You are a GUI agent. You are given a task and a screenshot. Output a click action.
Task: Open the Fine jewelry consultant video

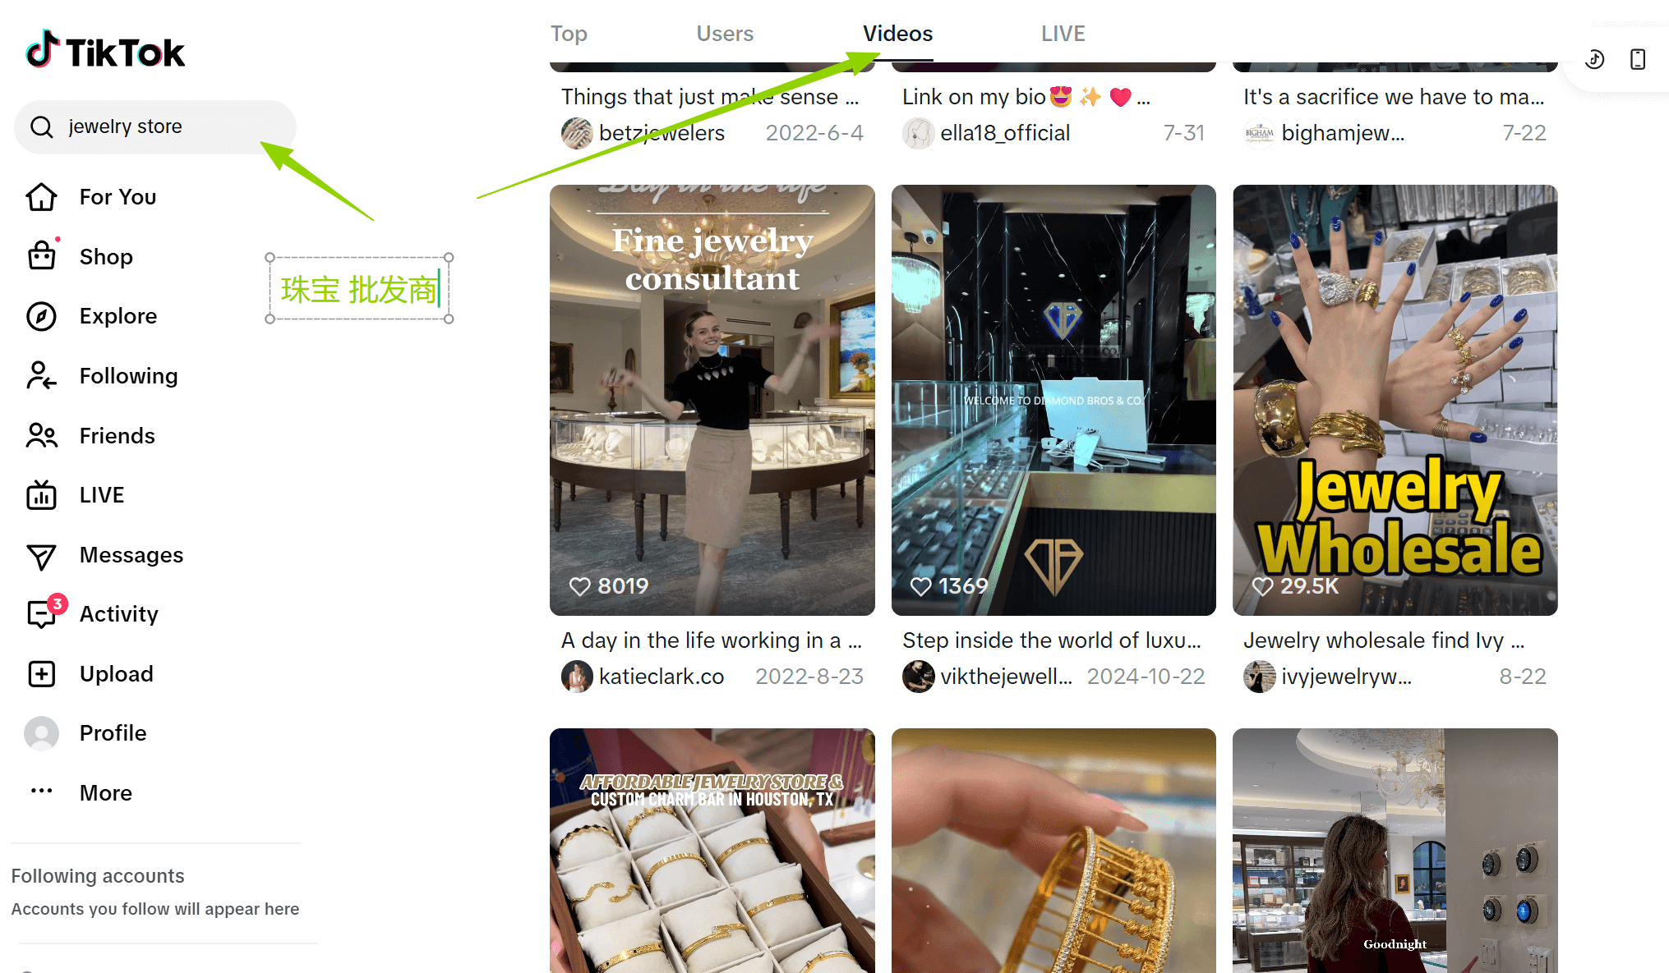[712, 400]
